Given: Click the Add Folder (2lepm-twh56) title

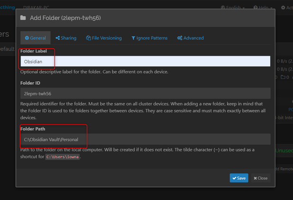Looking at the screenshot, I should click(65, 18).
